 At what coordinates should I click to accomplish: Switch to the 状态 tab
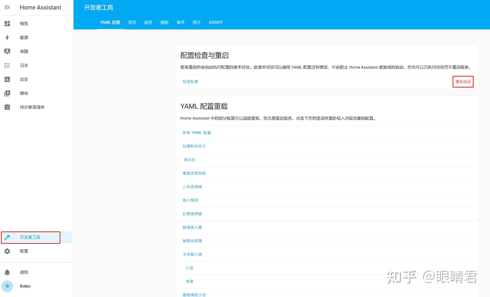132,22
